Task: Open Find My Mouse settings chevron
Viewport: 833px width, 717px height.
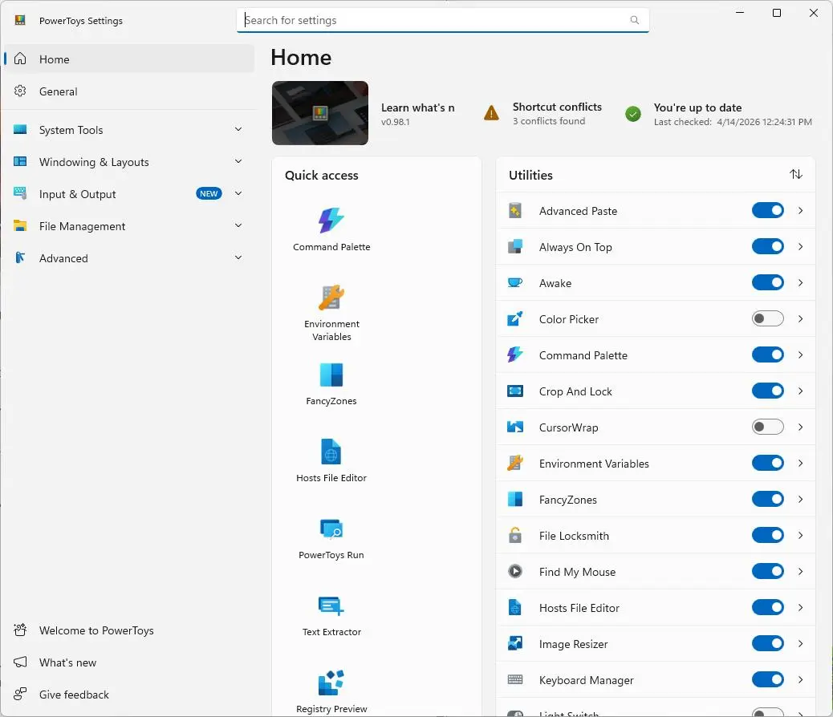Action: (800, 572)
